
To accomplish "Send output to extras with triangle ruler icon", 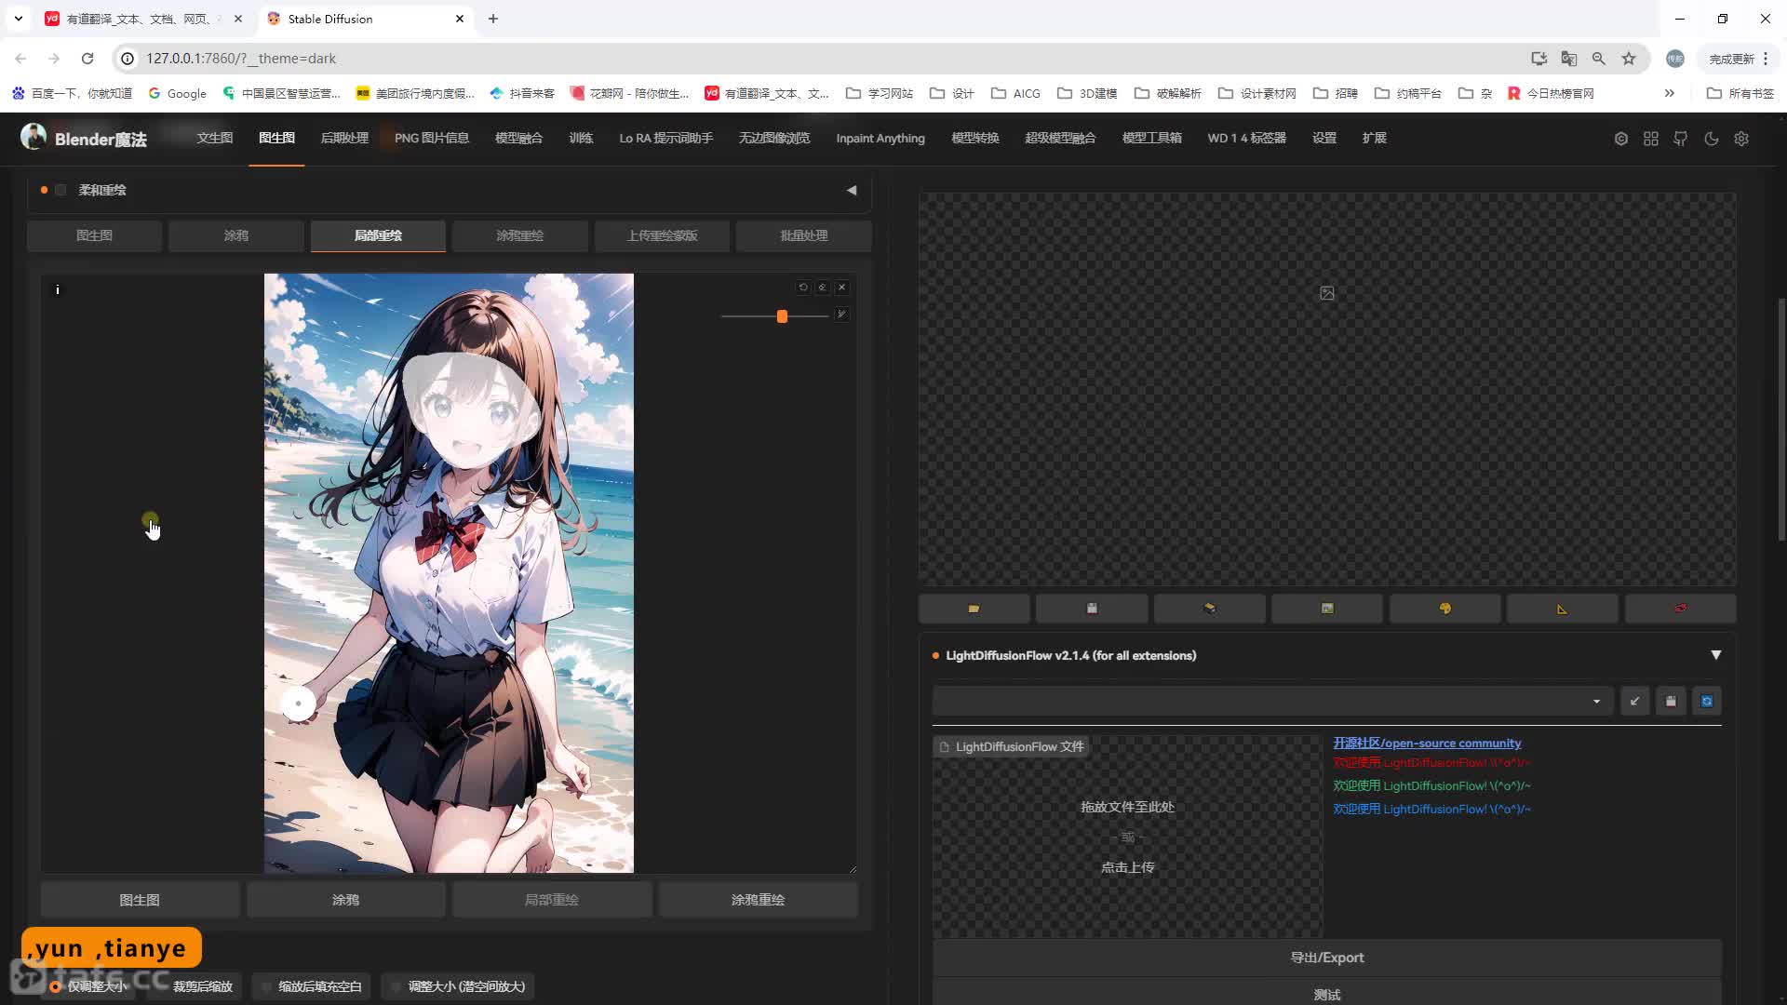I will pyautogui.click(x=1562, y=609).
